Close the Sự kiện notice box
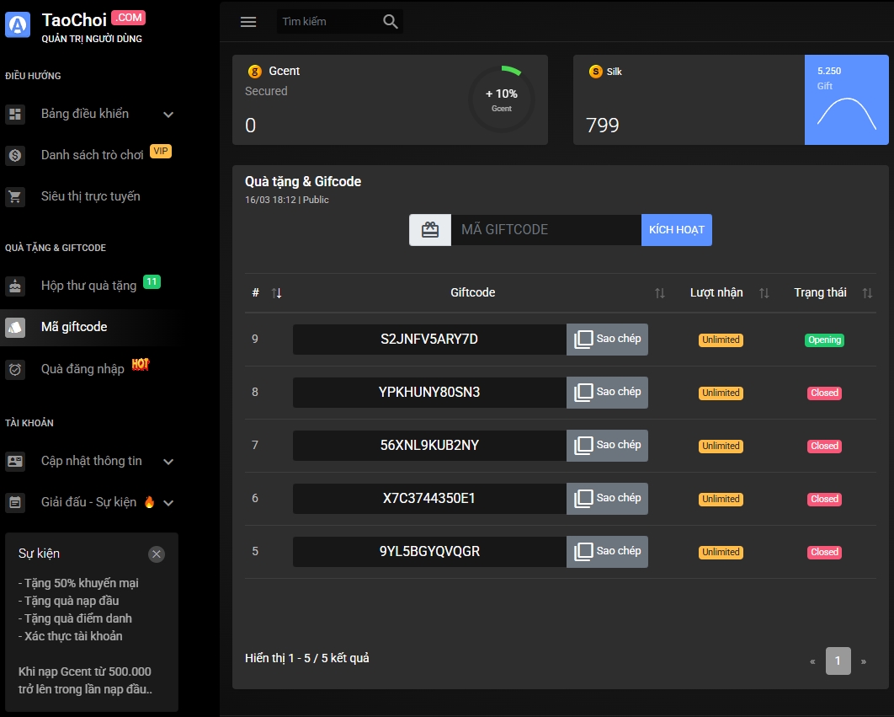The width and height of the screenshot is (894, 717). point(157,554)
